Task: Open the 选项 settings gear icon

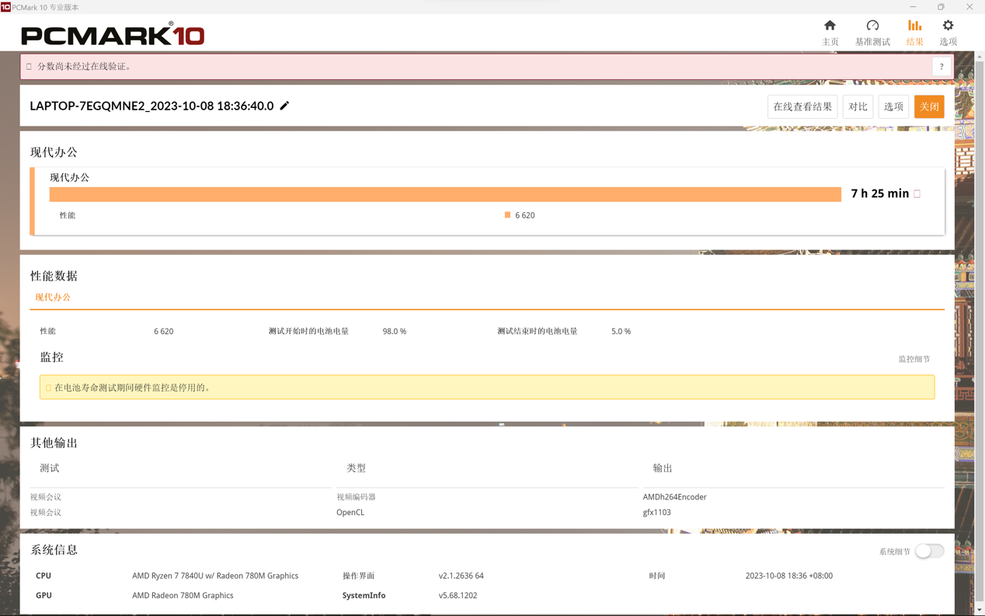Action: (948, 26)
